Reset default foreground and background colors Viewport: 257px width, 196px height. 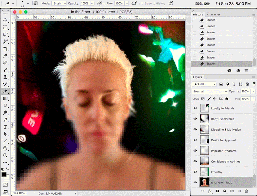3,169
